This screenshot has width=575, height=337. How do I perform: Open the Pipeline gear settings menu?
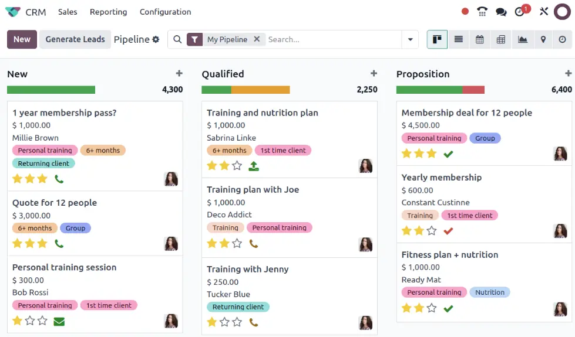pyautogui.click(x=156, y=39)
